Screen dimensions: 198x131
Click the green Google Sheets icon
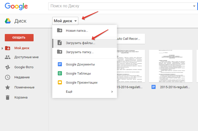pos(60,73)
